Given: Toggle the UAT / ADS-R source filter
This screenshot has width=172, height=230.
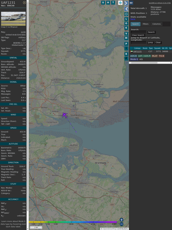Looking at the screenshot, I should coord(144,56).
